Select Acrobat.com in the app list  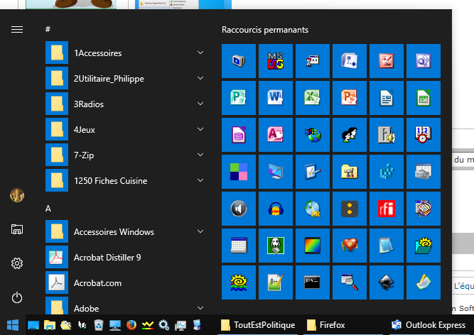click(97, 283)
